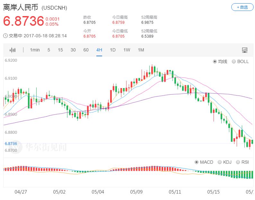255x200 pixels.
Task: Select the 5 minute timeframe
Action: pos(49,50)
